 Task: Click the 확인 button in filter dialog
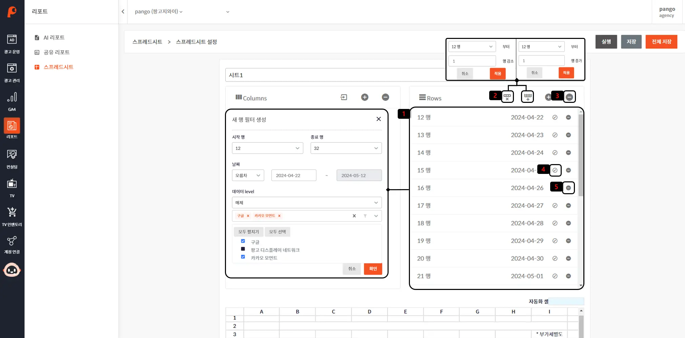click(373, 269)
